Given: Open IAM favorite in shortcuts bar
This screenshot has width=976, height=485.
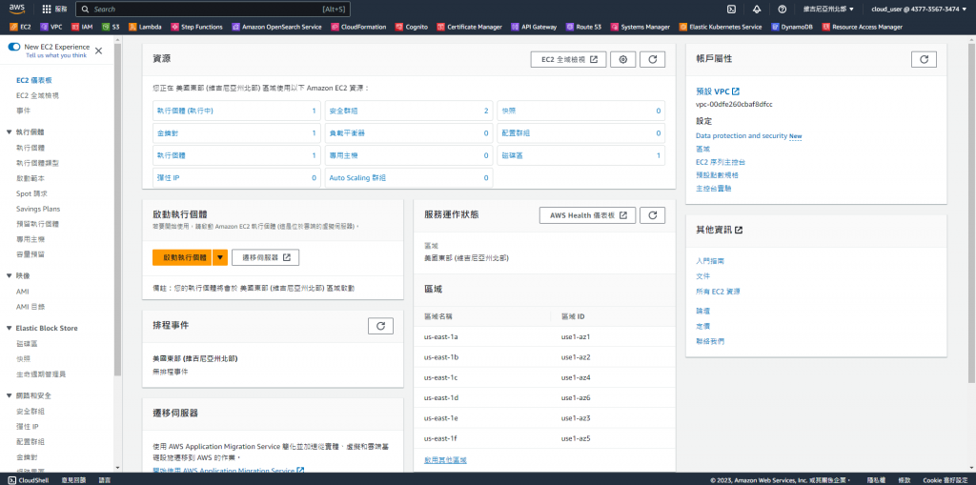Looking at the screenshot, I should [84, 27].
